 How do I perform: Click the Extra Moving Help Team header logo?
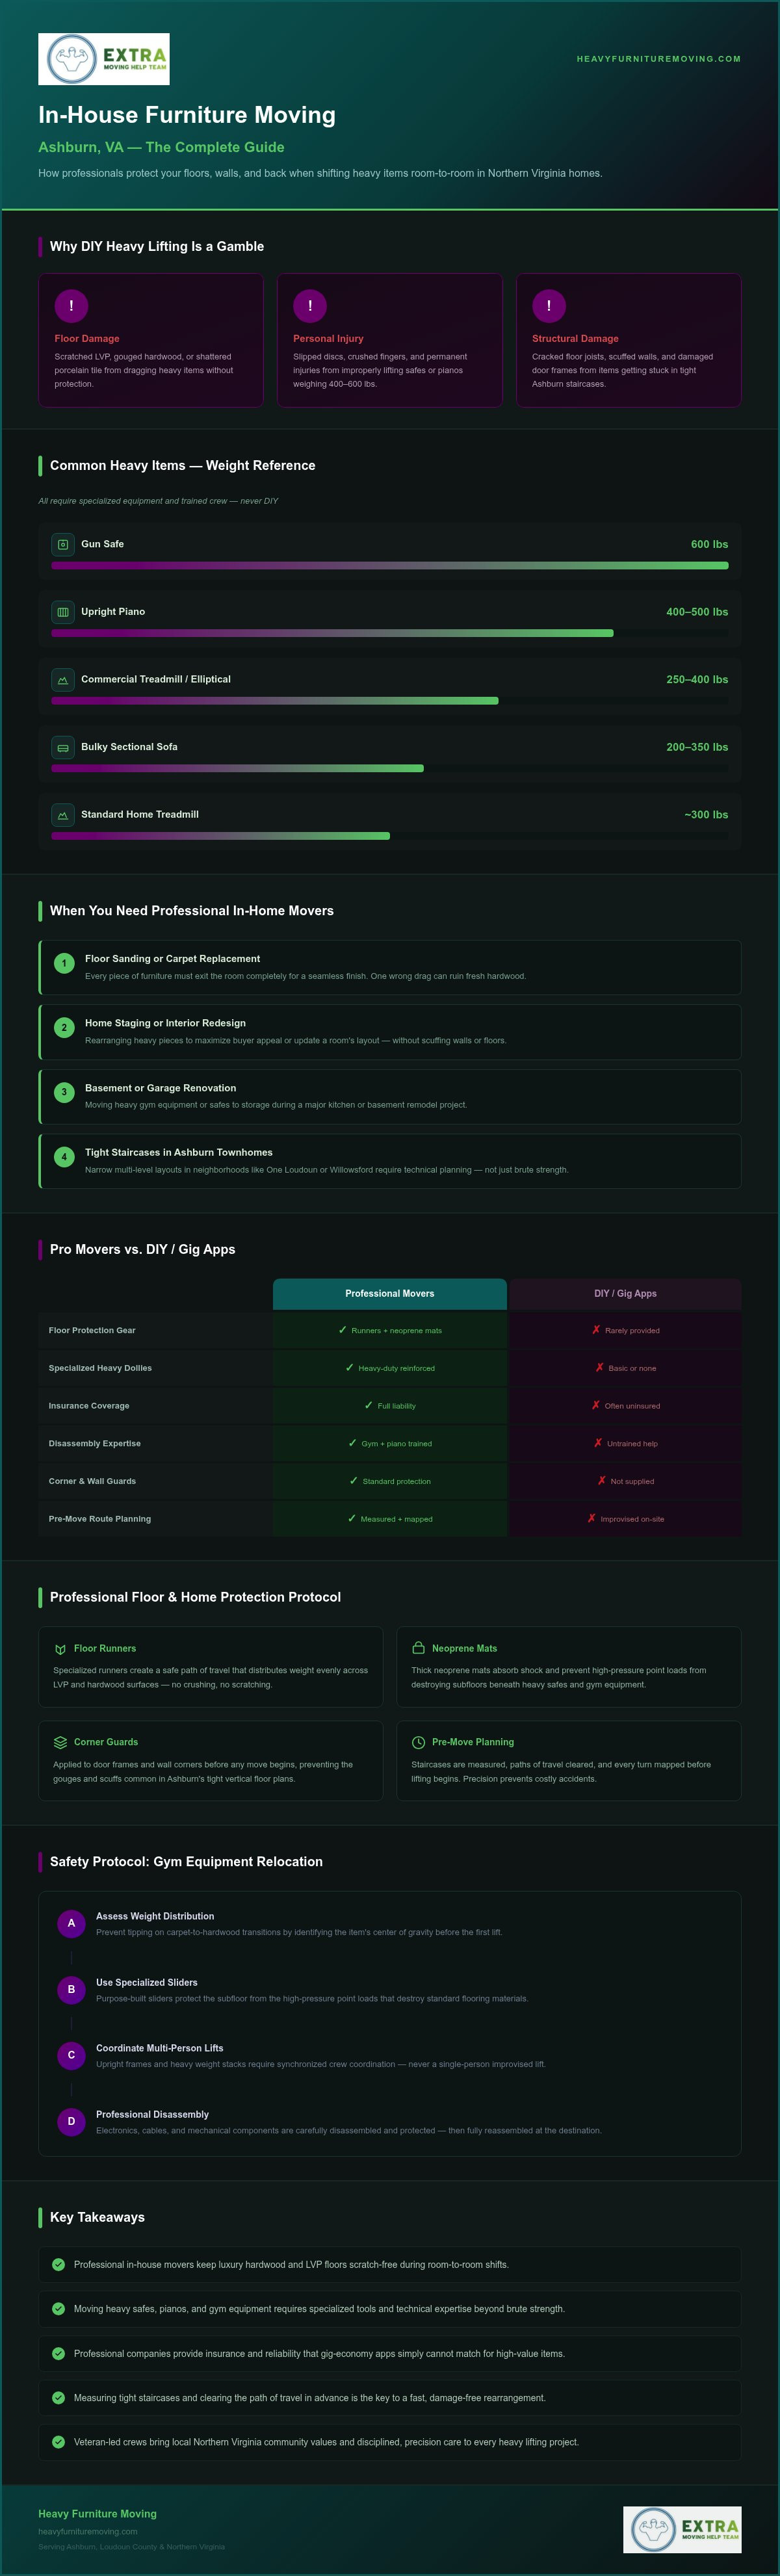(x=104, y=59)
